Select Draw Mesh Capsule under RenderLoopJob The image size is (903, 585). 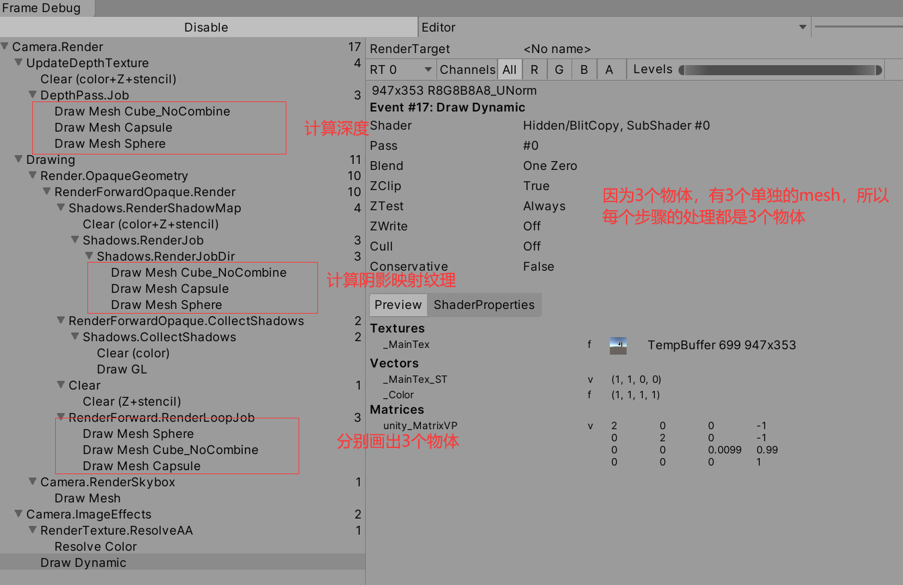point(141,466)
